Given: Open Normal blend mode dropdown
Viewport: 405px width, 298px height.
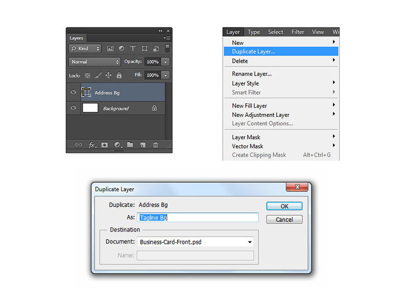Looking at the screenshot, I should point(94,62).
